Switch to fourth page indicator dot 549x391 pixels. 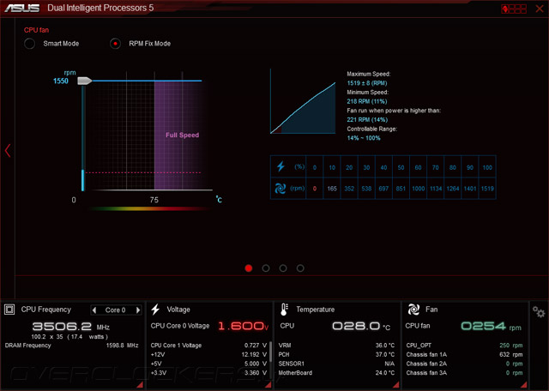tap(300, 268)
